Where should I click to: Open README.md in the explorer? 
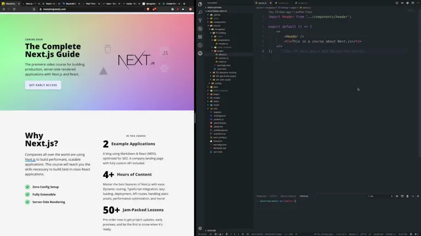[219, 148]
